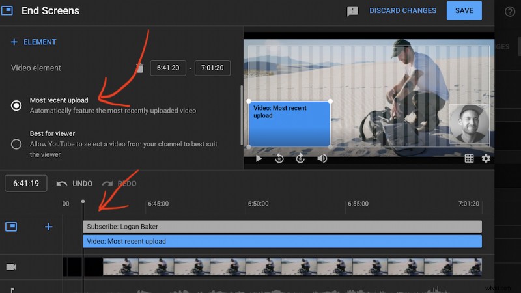The image size is (521, 293).
Task: Click the end screen track icon in timeline
Action: pyautogui.click(x=11, y=227)
